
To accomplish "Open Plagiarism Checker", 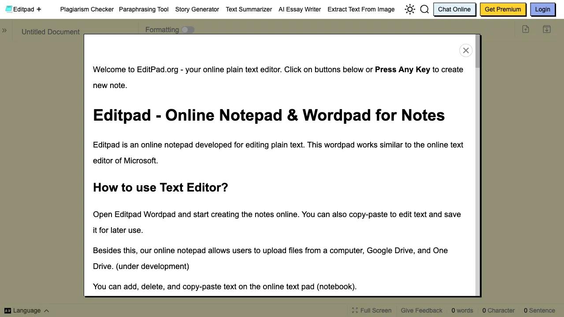I will point(87,9).
